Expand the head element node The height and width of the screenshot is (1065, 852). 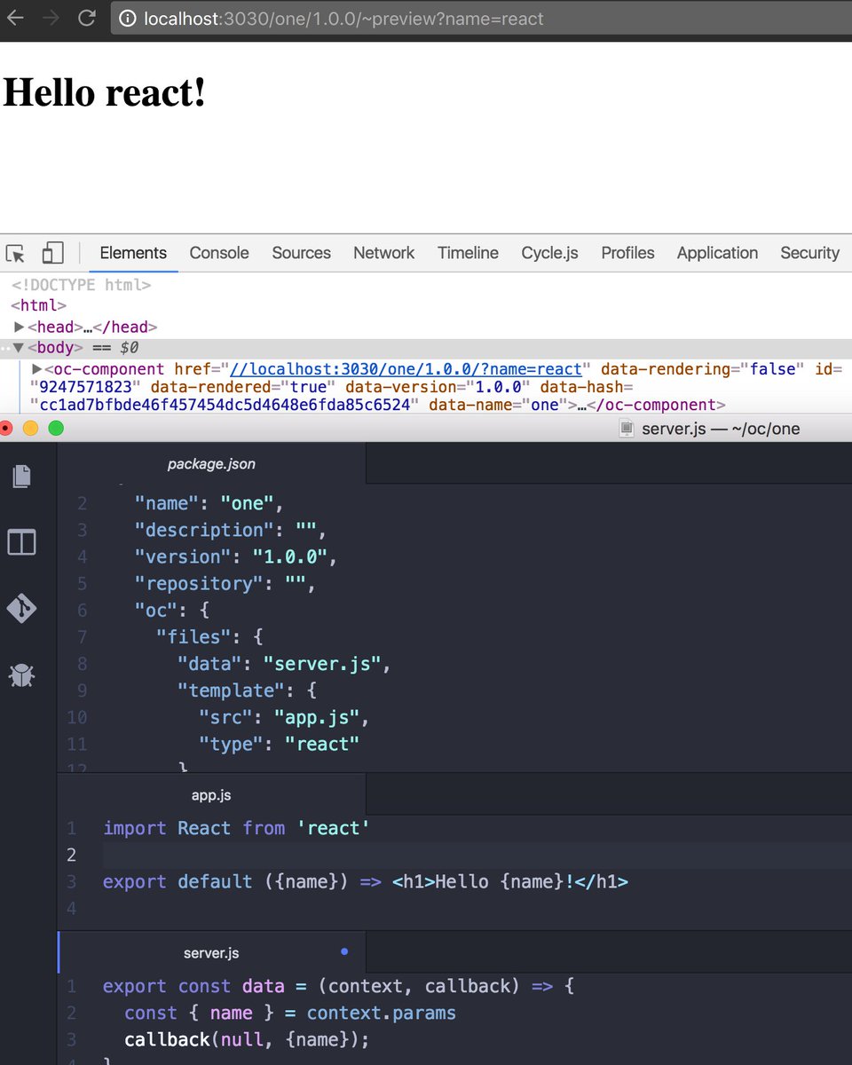20,327
